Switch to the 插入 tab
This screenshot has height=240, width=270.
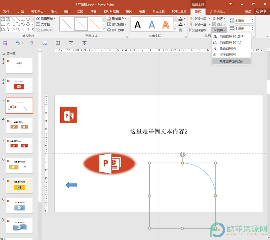tap(54, 11)
